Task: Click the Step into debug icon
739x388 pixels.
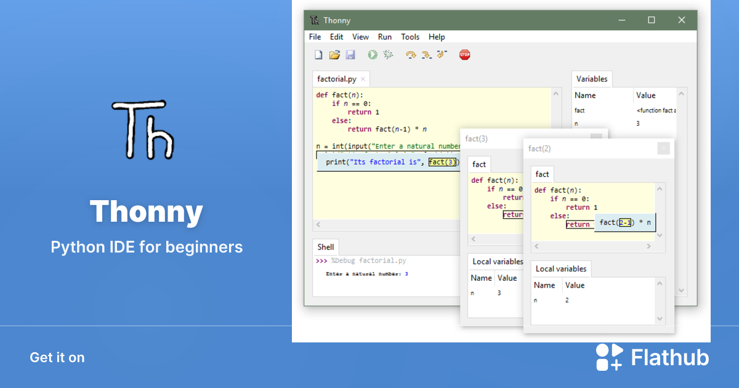Action: [426, 55]
